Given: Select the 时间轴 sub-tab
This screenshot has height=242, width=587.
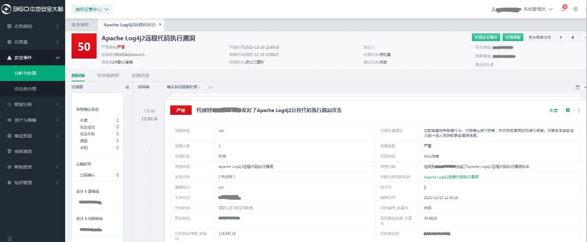Looking at the screenshot, I should (78, 75).
